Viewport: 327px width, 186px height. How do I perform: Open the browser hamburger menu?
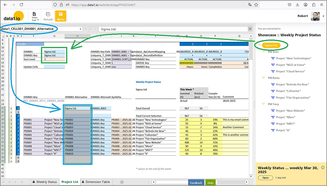click(322, 4)
